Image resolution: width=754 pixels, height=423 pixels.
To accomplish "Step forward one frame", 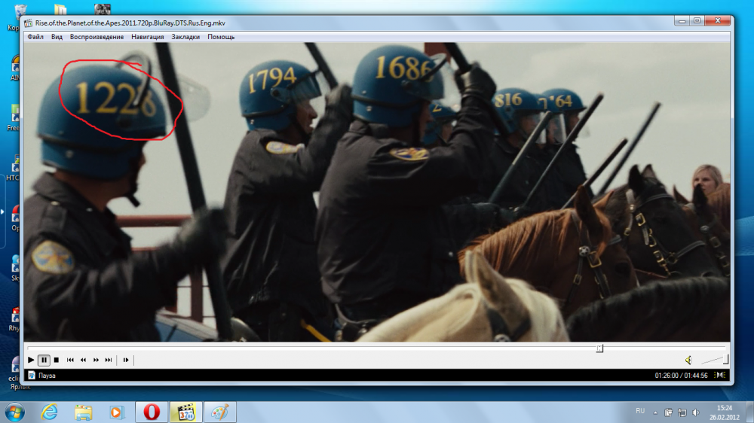I will pos(126,360).
